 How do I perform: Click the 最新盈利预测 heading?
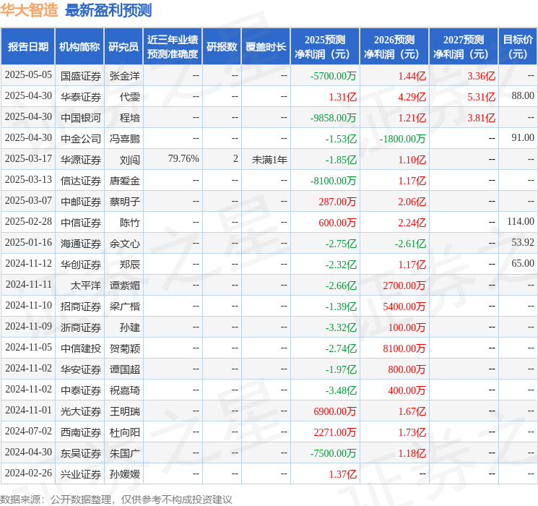click(x=108, y=10)
